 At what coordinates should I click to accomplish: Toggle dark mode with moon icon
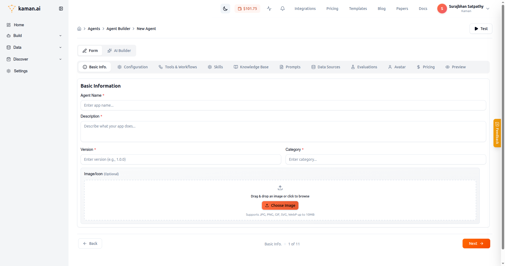click(225, 9)
